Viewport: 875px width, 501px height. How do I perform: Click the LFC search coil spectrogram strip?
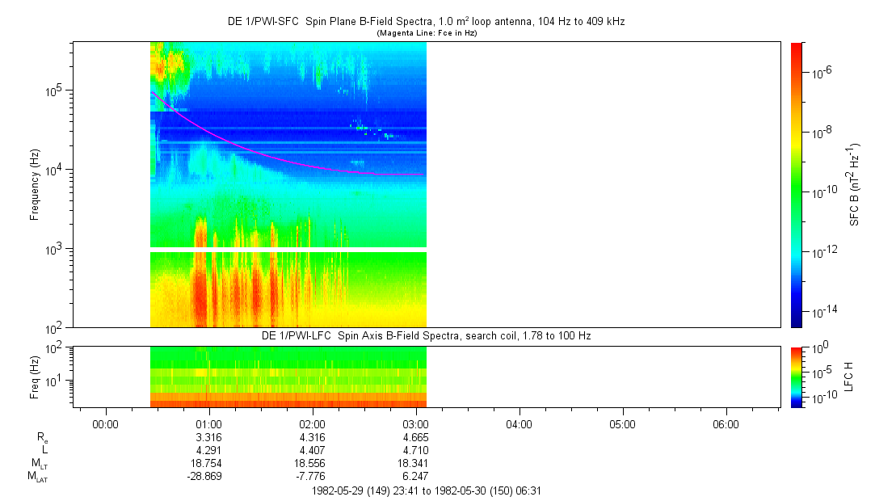click(x=288, y=376)
